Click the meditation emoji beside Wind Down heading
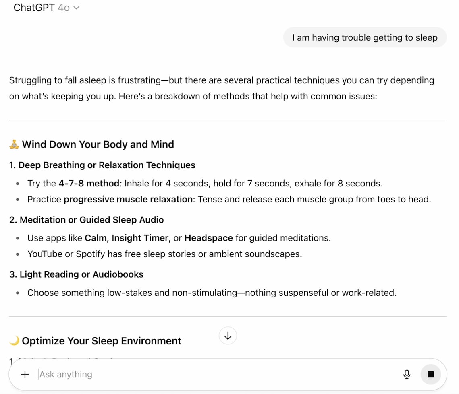The height and width of the screenshot is (394, 459). click(14, 144)
